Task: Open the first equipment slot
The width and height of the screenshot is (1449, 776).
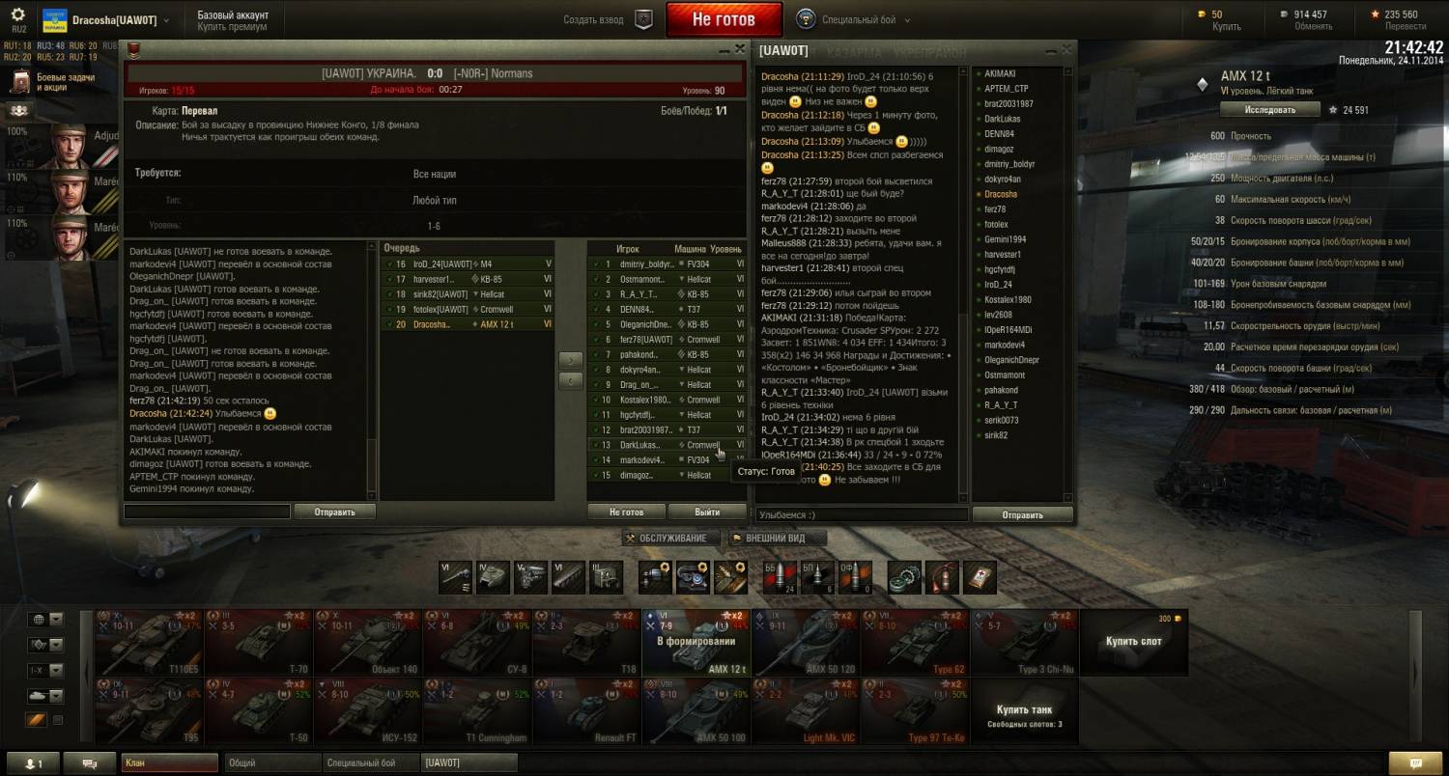Action: click(656, 577)
